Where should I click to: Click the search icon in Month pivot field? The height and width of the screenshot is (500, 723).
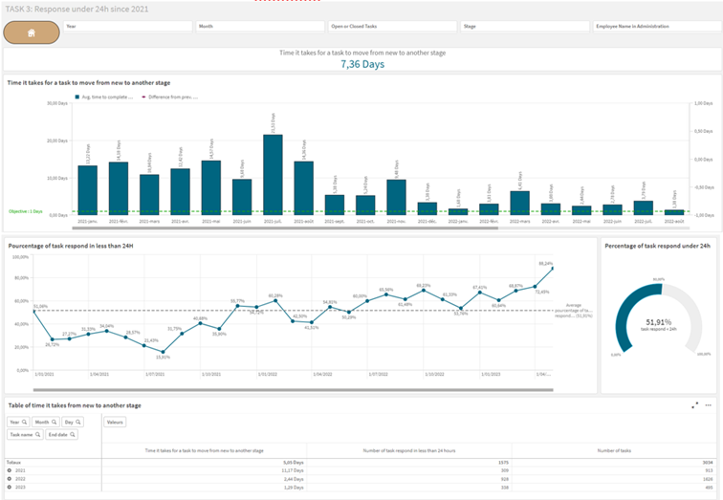click(x=54, y=422)
